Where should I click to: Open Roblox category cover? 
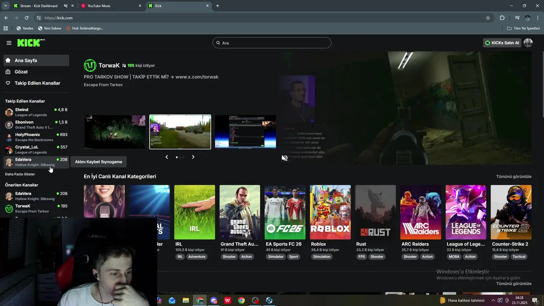(x=330, y=212)
